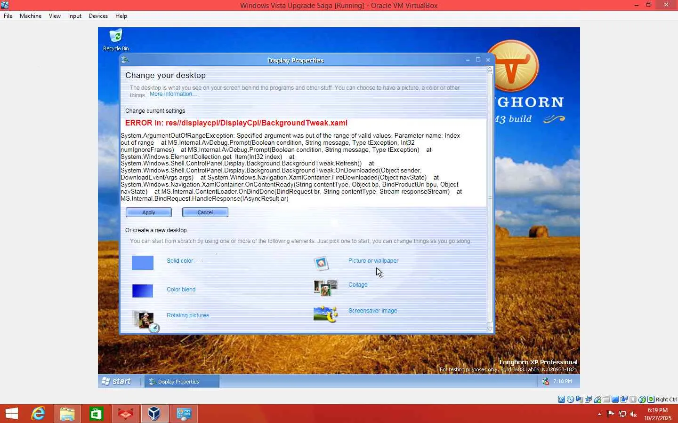
Task: Click the Cancel button
Action: 205,212
